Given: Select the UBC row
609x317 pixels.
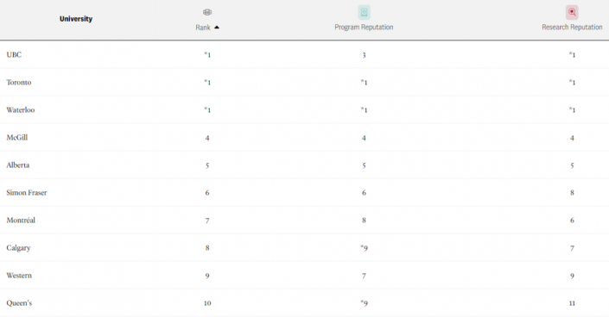Looking at the screenshot, I should point(304,54).
